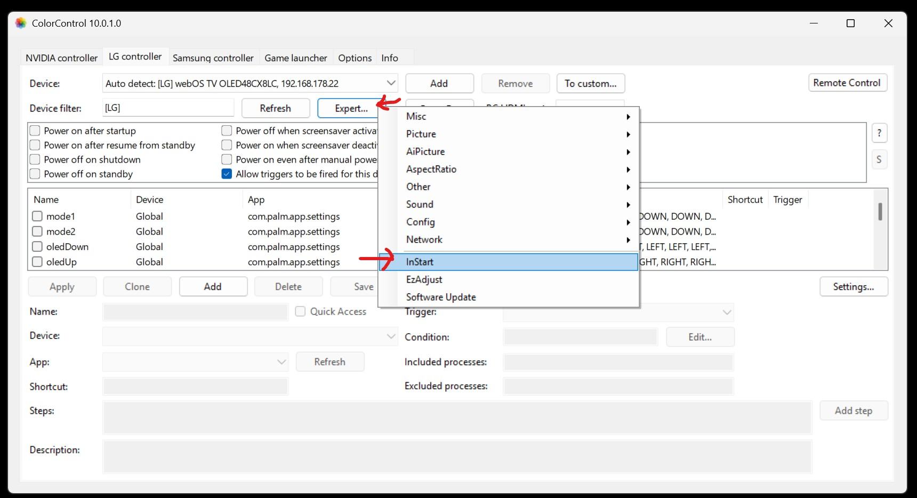
Task: Uncheck Allow triggers to be fired checkbox
Action: [227, 174]
